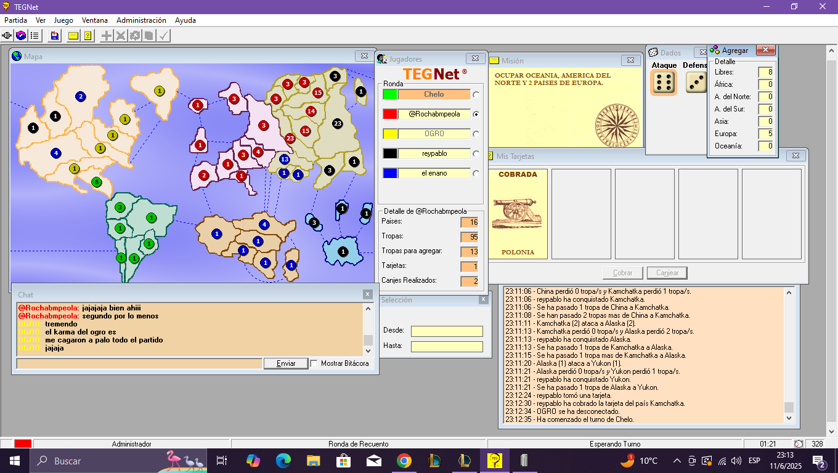Select the reypablo player radio button
The width and height of the screenshot is (838, 473).
[x=476, y=154]
